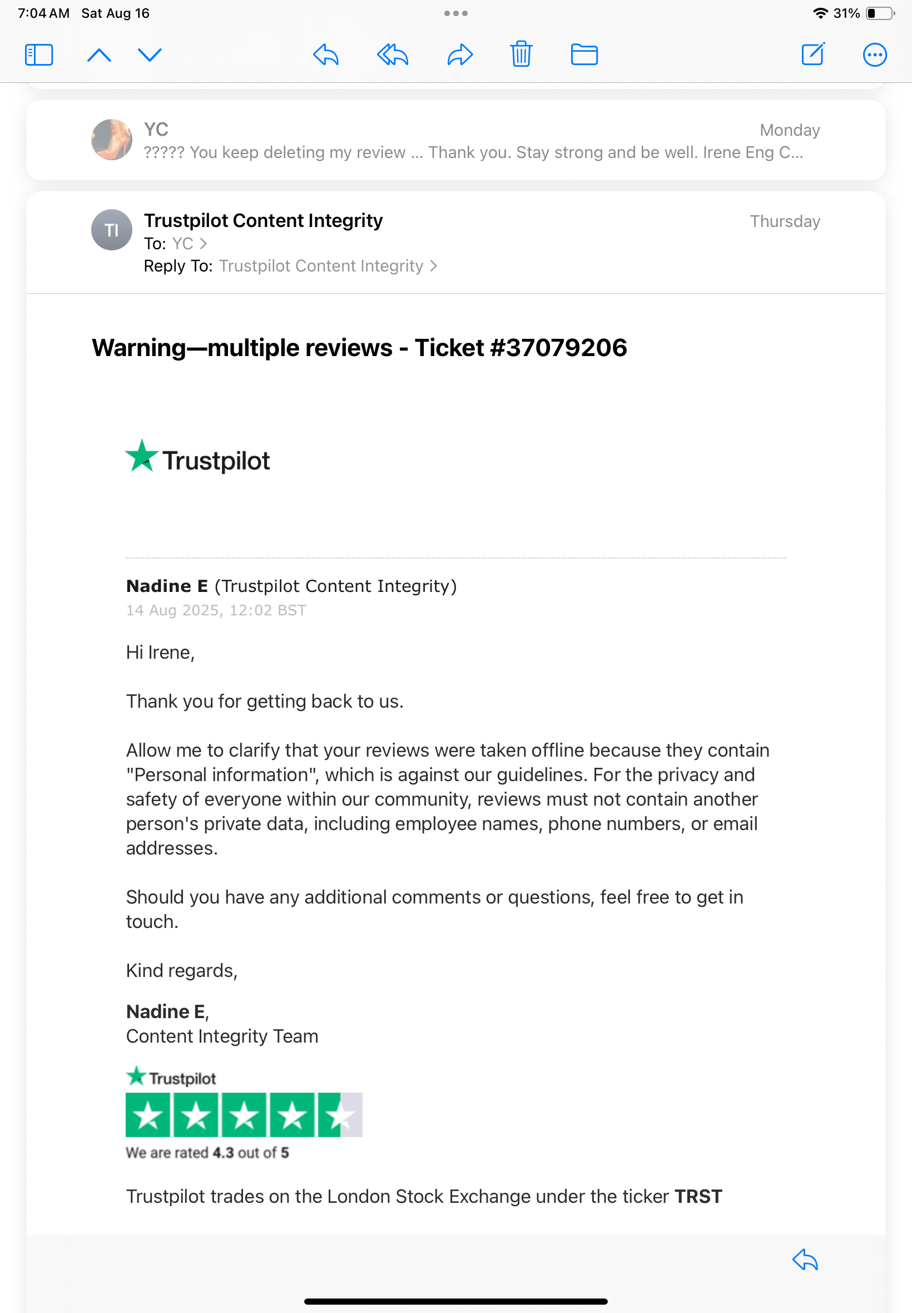Viewport: 912px width, 1313px height.
Task: Move message using the folder icon
Action: [x=584, y=55]
